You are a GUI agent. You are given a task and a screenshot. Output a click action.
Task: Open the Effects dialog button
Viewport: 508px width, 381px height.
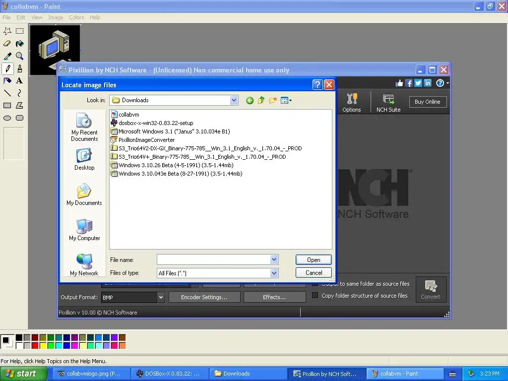point(274,297)
